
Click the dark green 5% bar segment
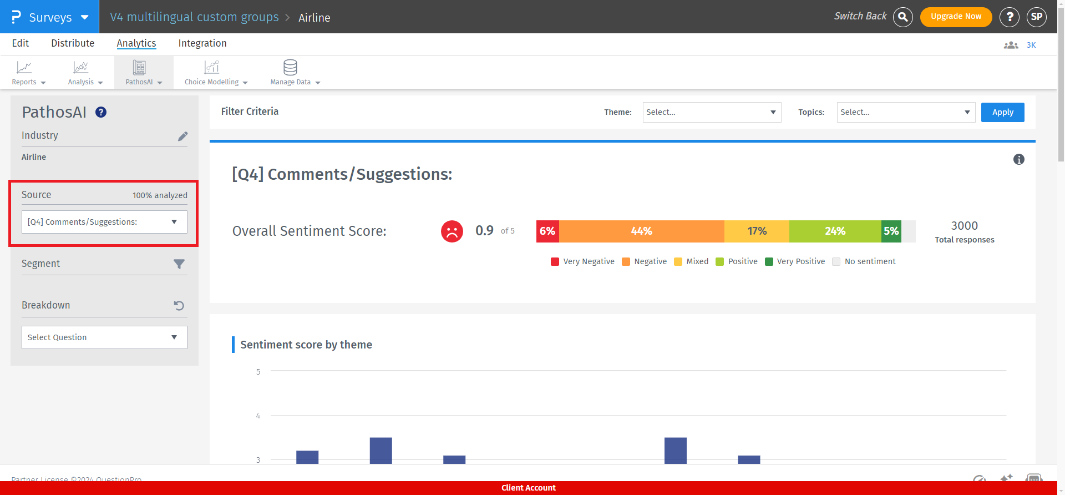tap(891, 231)
